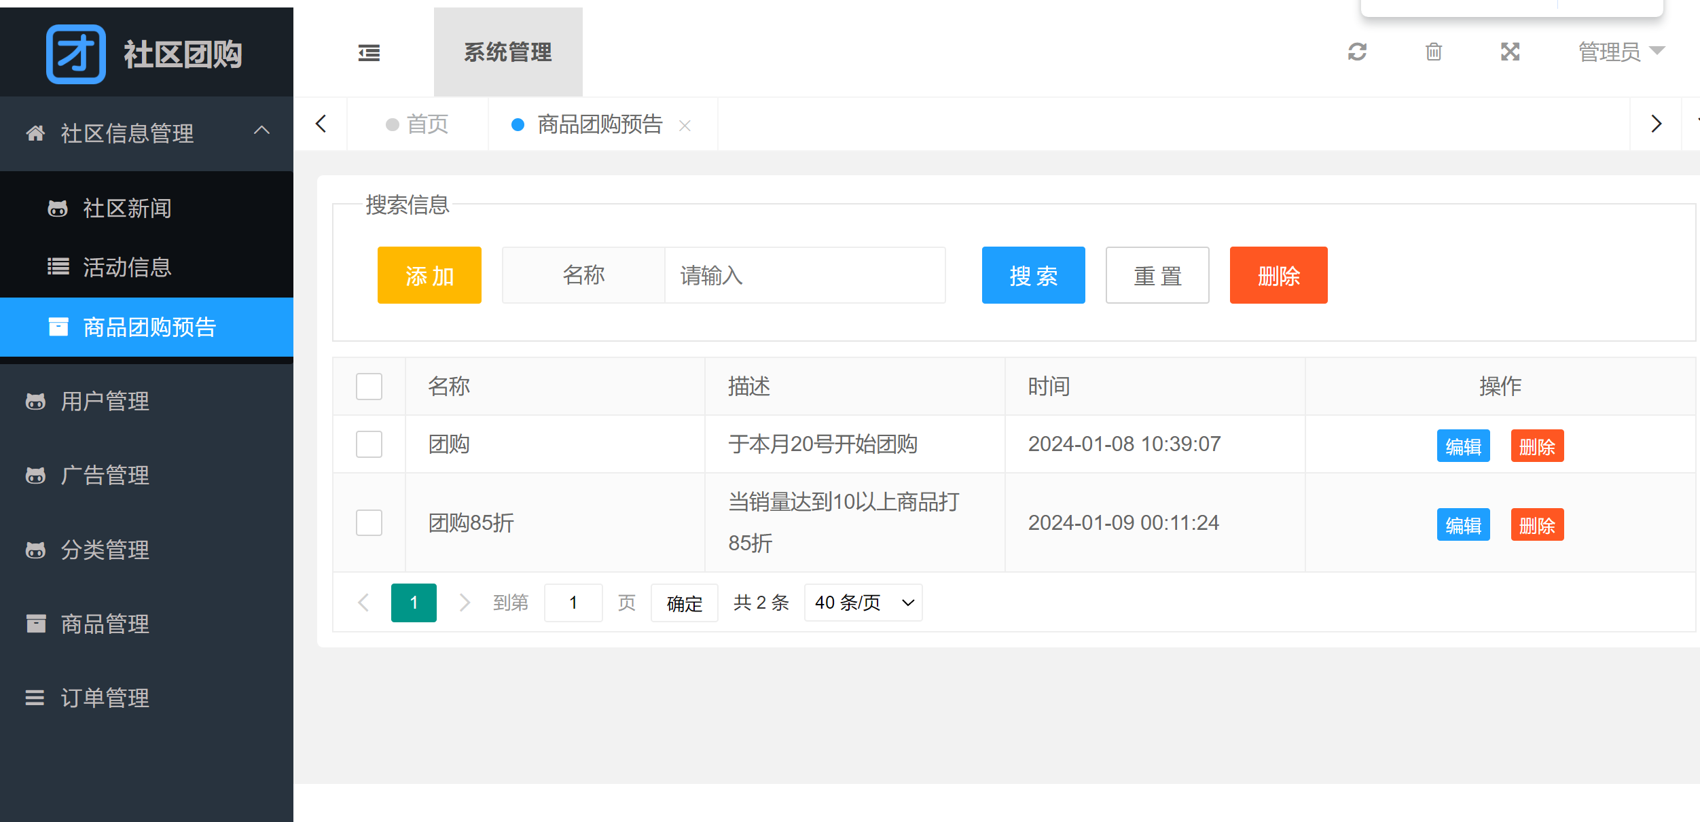
Task: Open 分类管理 in sidebar
Action: (x=147, y=549)
